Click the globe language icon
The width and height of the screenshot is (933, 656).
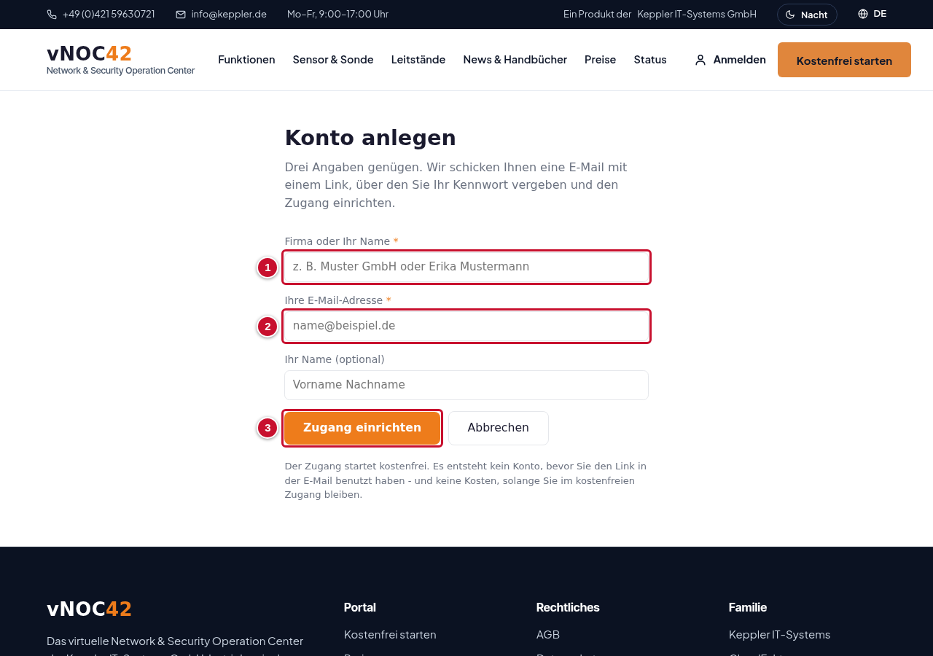click(x=863, y=14)
